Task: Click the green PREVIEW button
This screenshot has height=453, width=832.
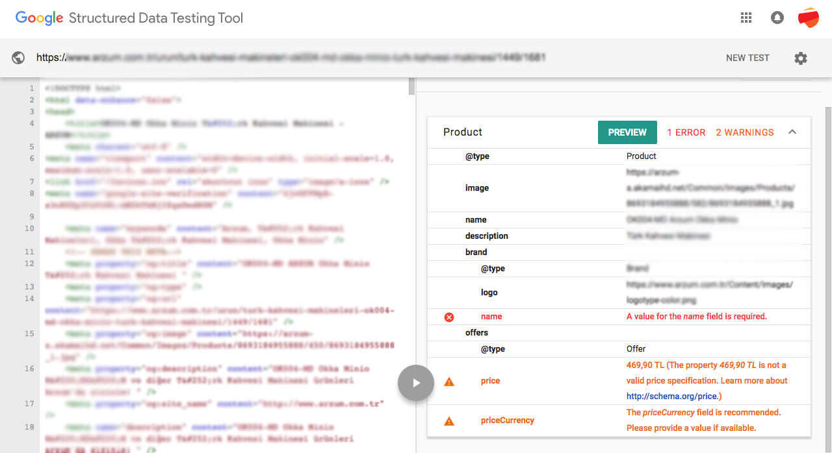Action: point(627,132)
